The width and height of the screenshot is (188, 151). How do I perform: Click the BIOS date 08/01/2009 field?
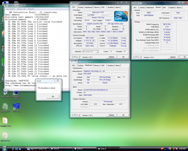point(105,95)
